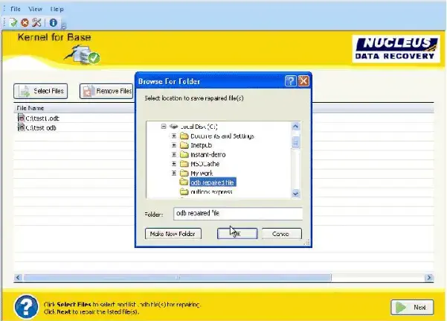Click the Make New Folder button
The image size is (447, 321).
[x=173, y=234]
